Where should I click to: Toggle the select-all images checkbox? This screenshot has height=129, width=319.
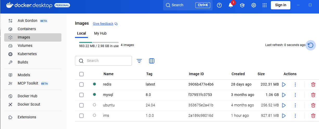81,74
